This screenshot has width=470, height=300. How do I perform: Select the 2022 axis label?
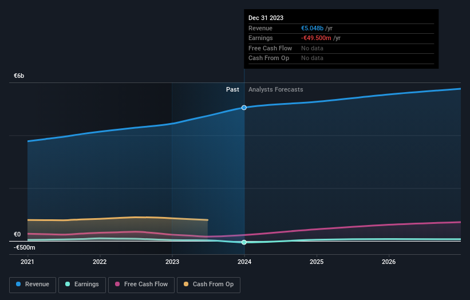[x=100, y=262]
